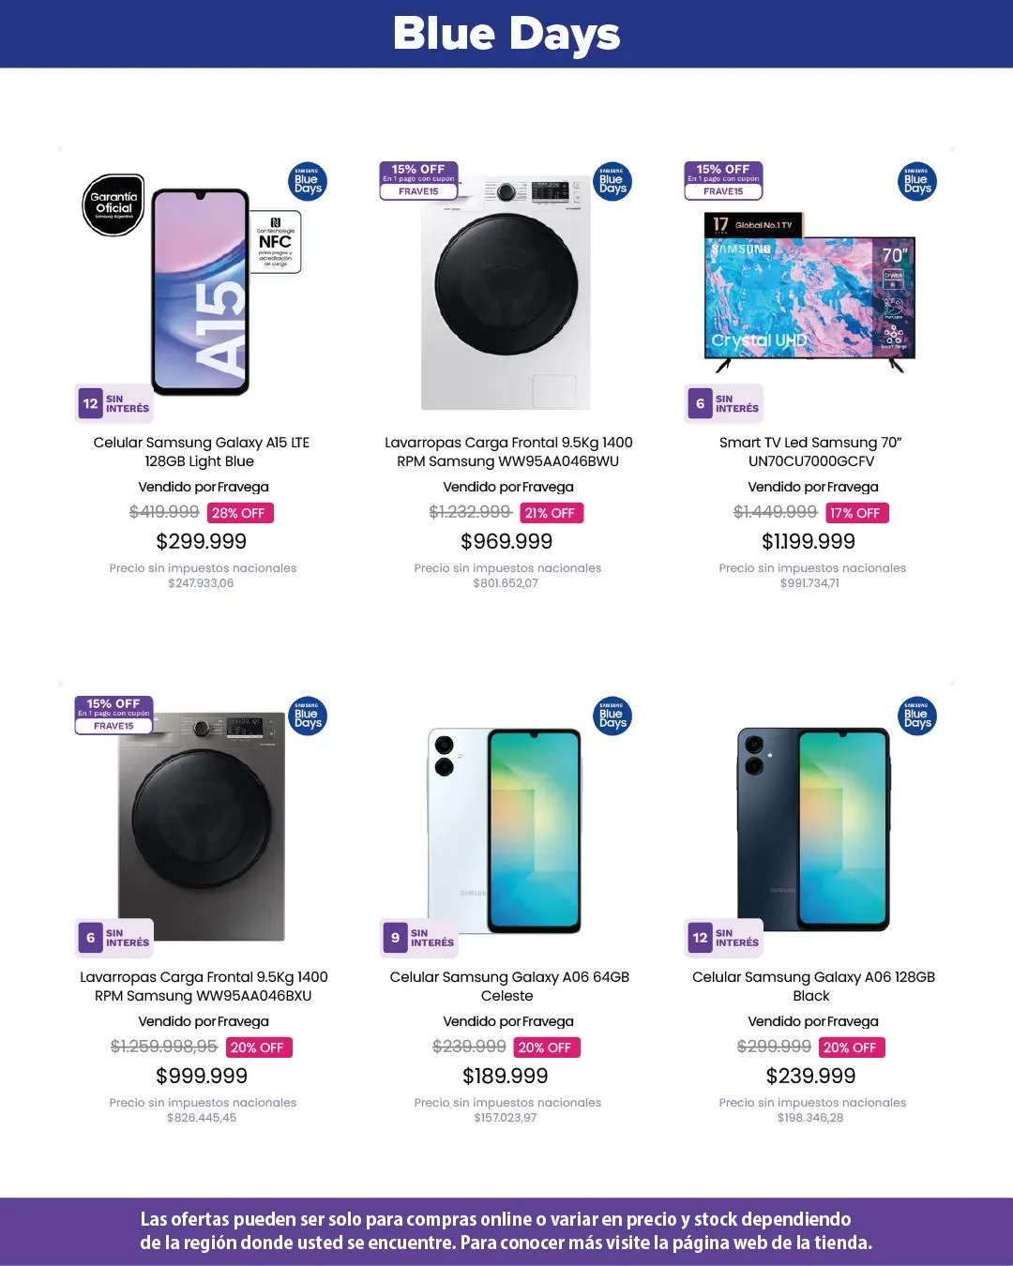Click the 6 sin interés badge on Smart TV
1013x1266 pixels.
723,404
